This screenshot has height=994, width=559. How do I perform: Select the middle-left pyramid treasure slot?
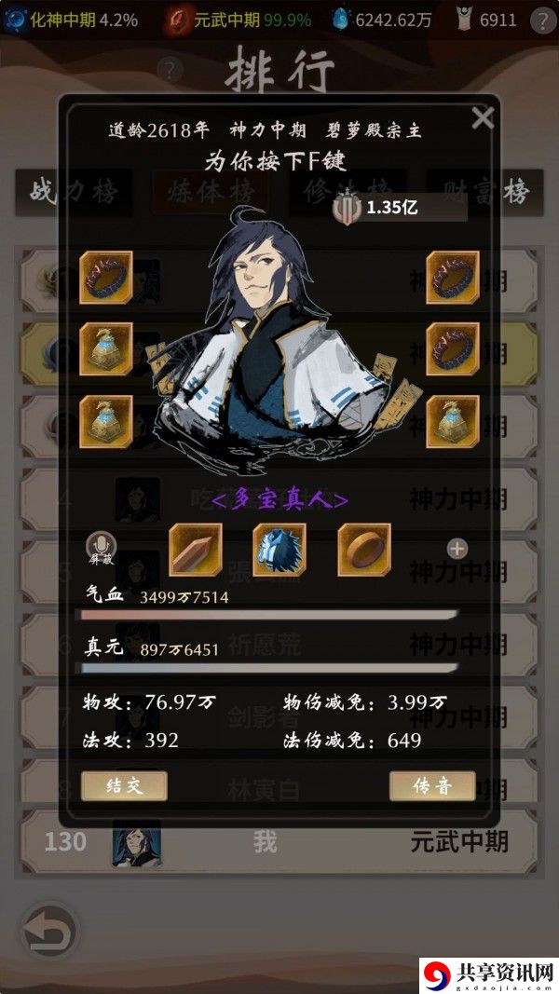click(106, 349)
